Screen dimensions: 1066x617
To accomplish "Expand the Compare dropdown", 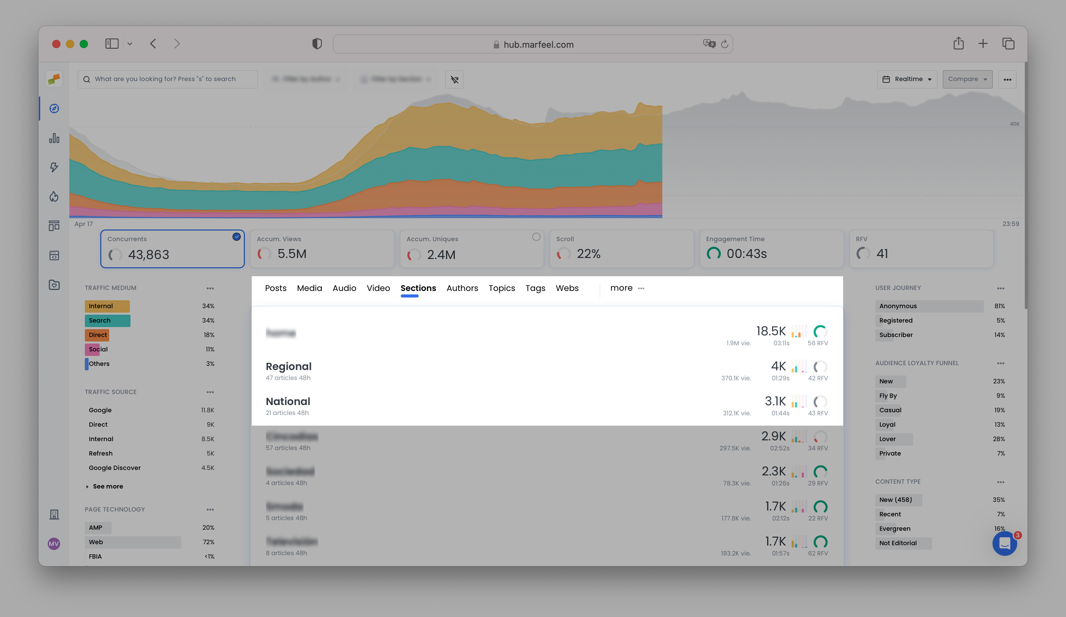I will (x=967, y=79).
